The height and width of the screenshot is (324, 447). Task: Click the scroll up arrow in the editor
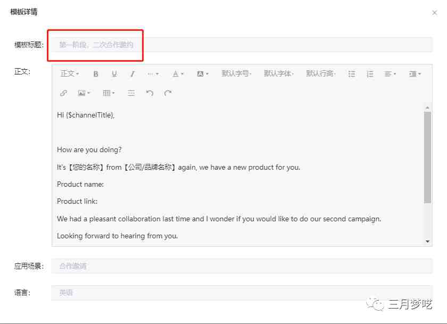tap(427, 107)
